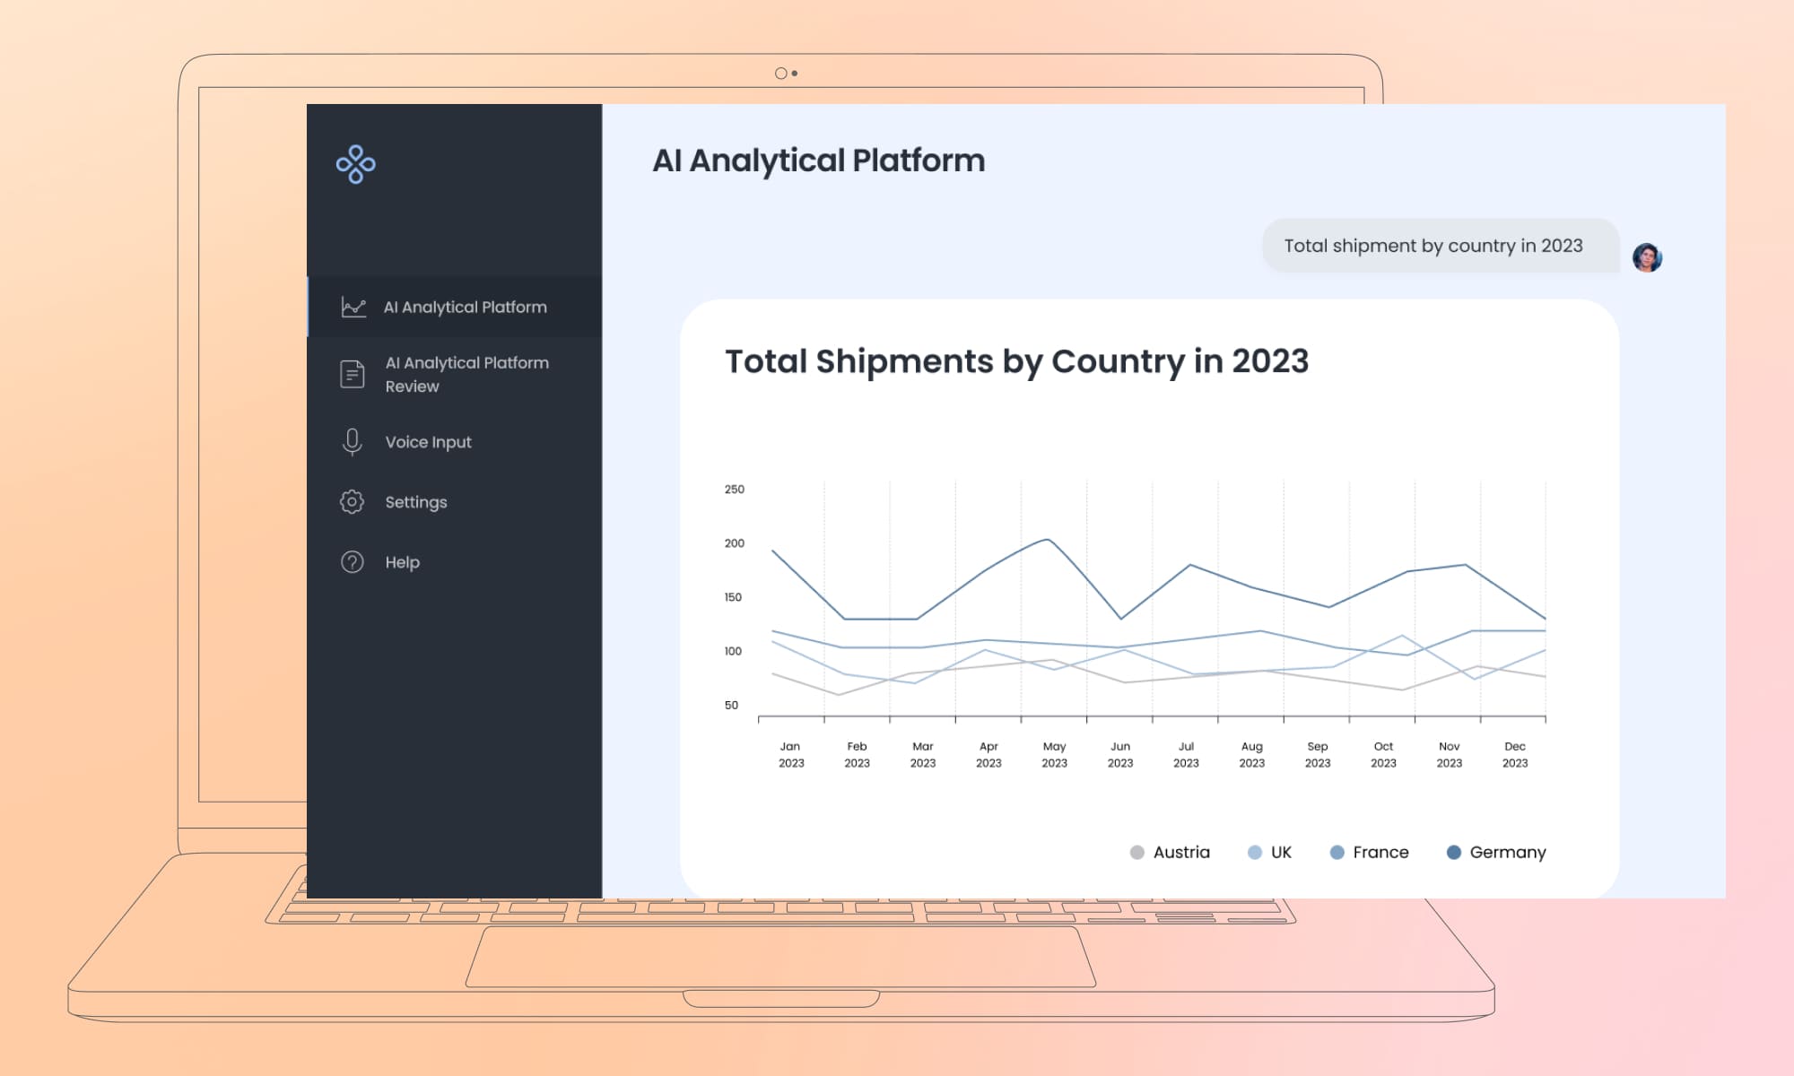Toggle UK series in chart legend
The image size is (1794, 1076).
(1280, 852)
